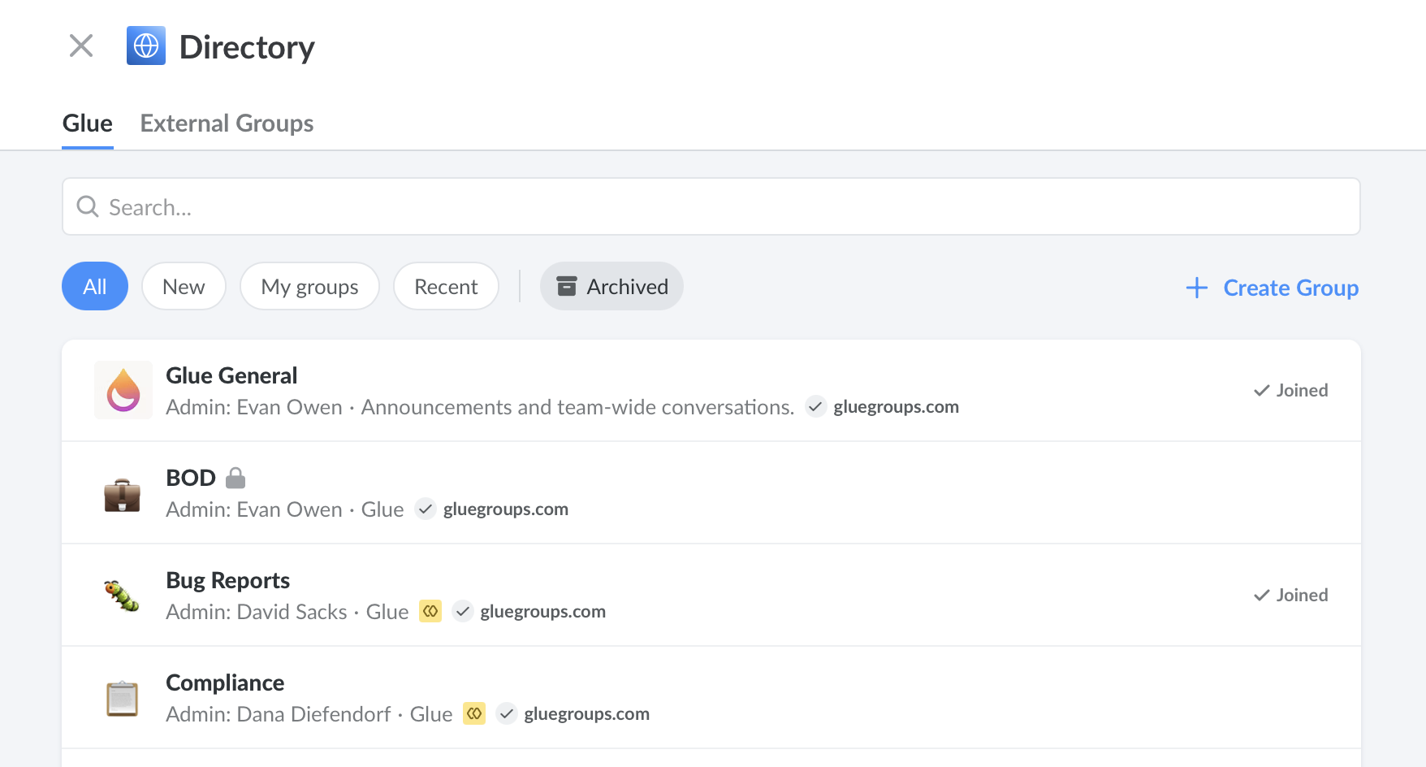Screen dimensions: 1426x767
Task: Click the Glue General droplet icon
Action: 123,390
